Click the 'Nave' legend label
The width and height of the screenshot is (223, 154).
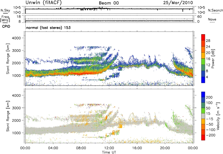point(212,19)
